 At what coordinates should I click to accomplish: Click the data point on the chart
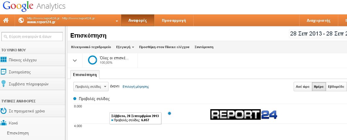[x=170, y=113]
